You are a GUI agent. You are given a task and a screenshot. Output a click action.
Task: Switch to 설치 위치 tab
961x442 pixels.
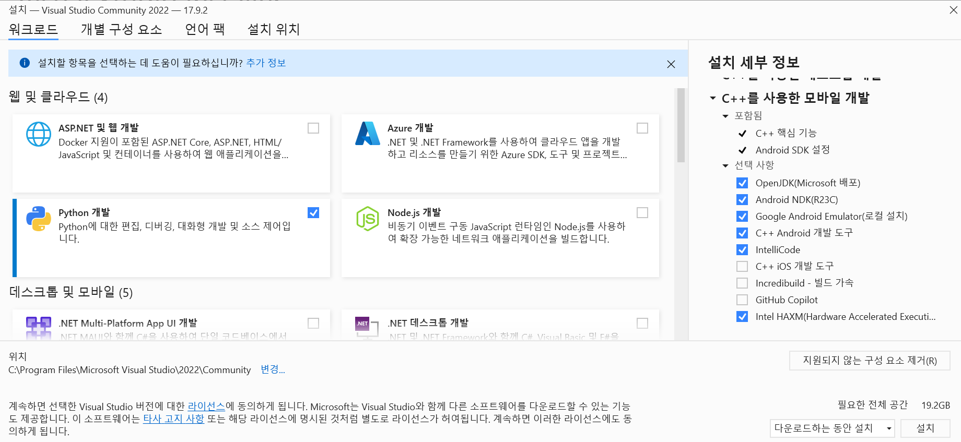(274, 29)
